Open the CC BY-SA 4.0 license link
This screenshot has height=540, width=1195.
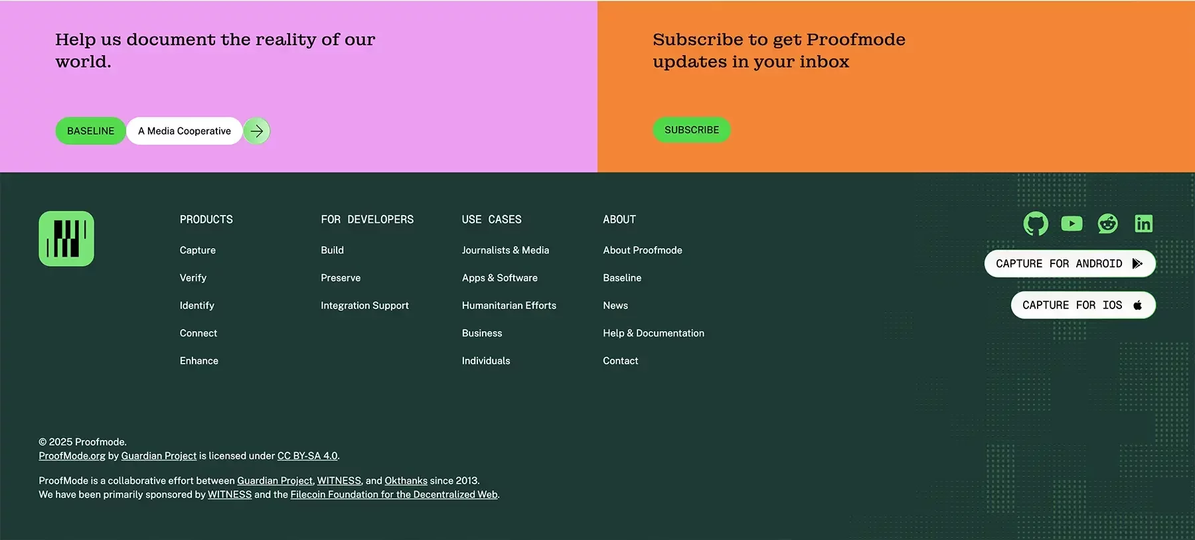pos(307,456)
